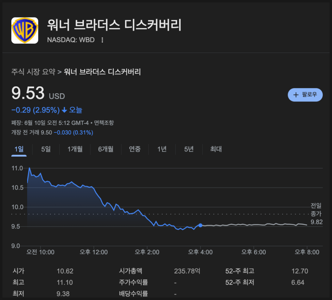Switch to the 1년 chart tab

click(162, 149)
